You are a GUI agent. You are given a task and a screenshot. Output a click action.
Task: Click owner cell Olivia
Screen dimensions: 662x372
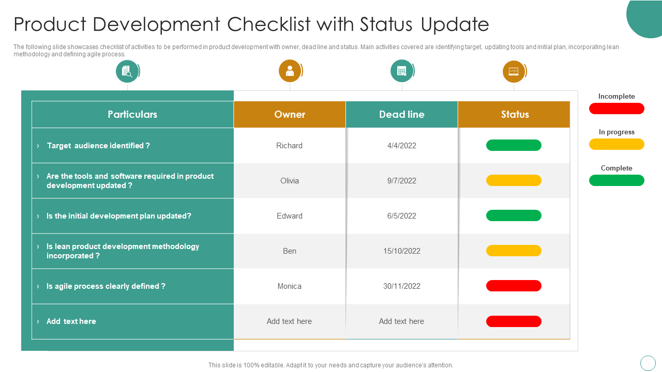click(290, 181)
